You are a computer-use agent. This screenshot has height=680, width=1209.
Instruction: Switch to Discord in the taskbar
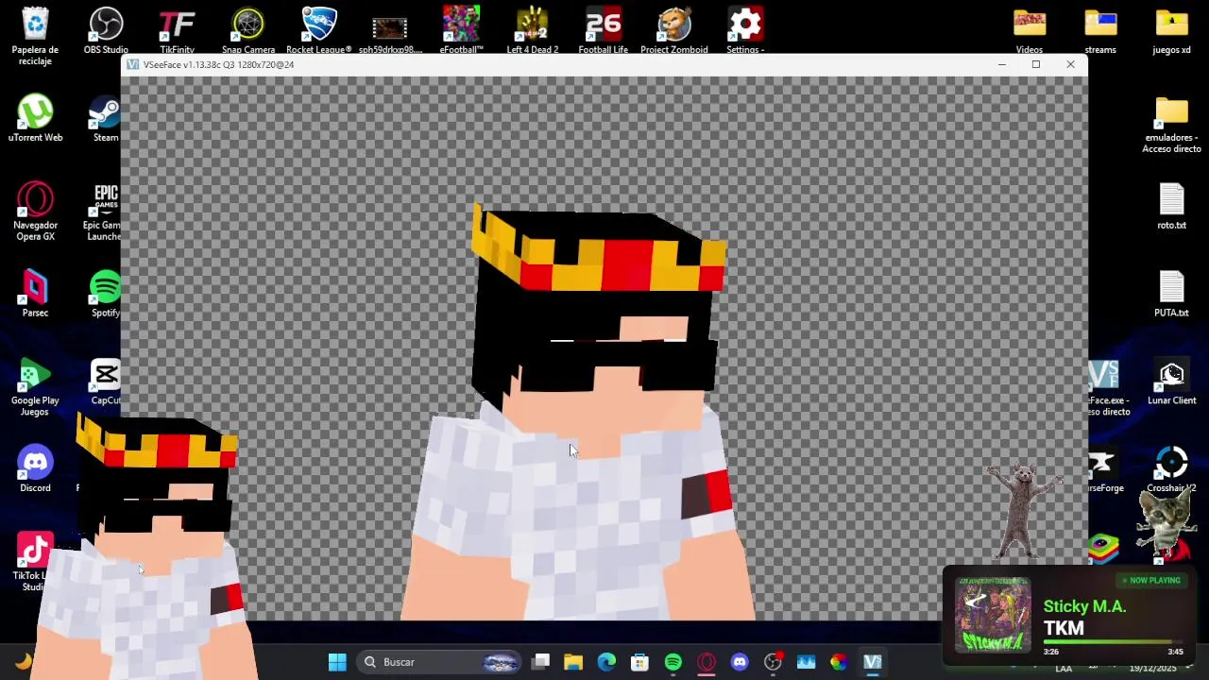pyautogui.click(x=740, y=662)
